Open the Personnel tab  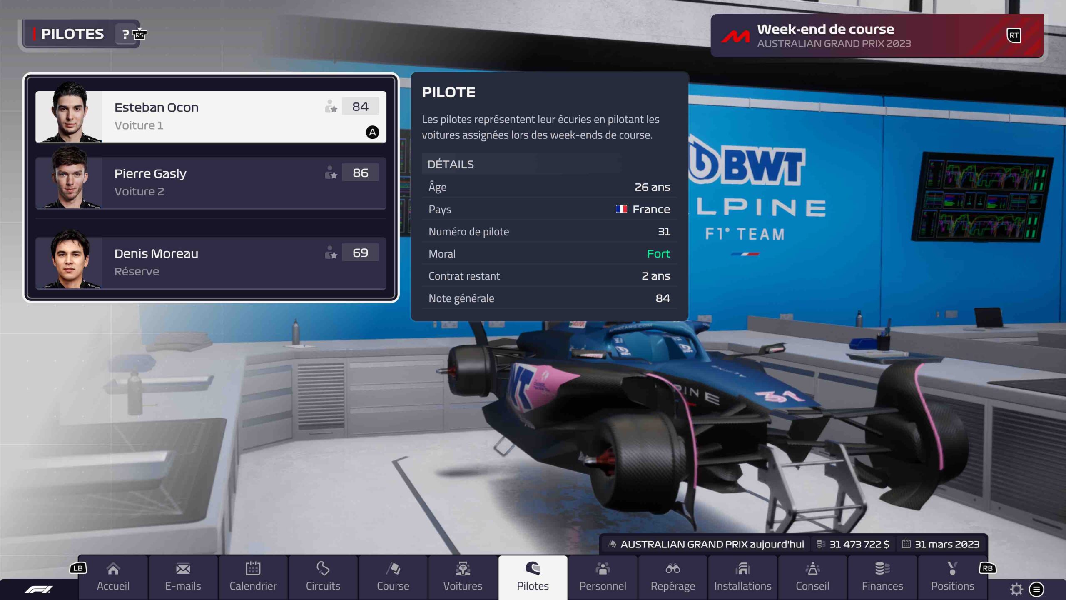(603, 577)
